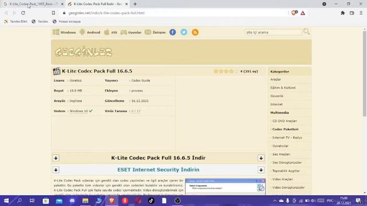The width and height of the screenshot is (367, 206).
Task: Open the Новая вкладка bookmark
Action: (x=67, y=22)
